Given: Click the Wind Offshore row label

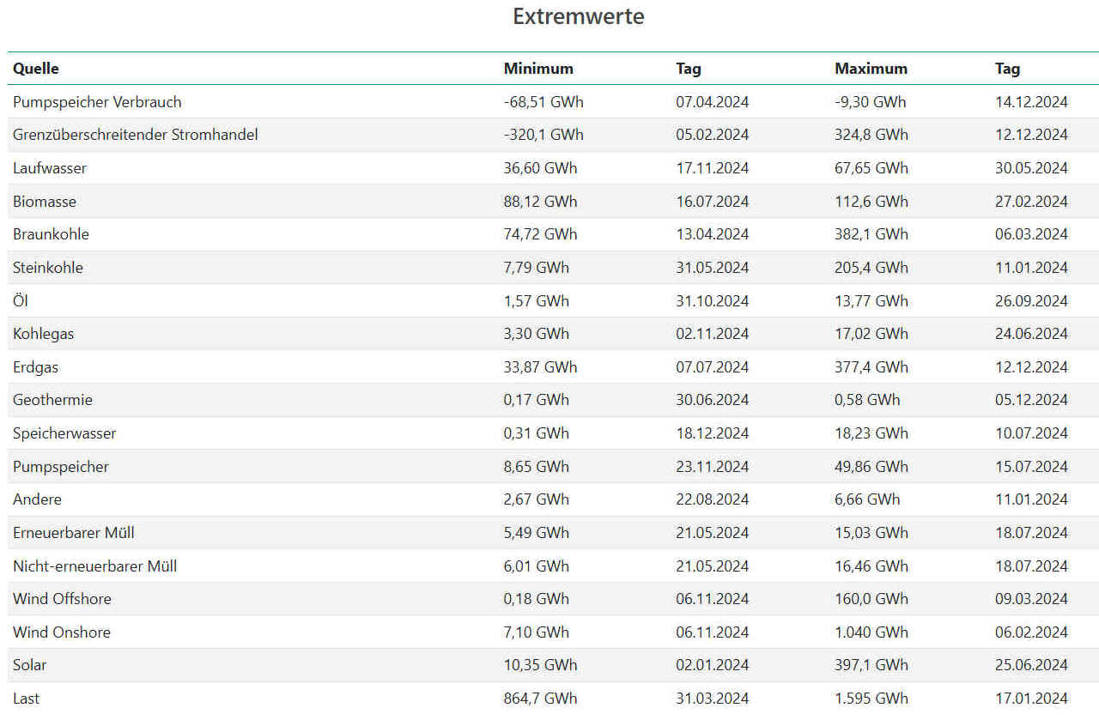Looking at the screenshot, I should click(x=62, y=599).
